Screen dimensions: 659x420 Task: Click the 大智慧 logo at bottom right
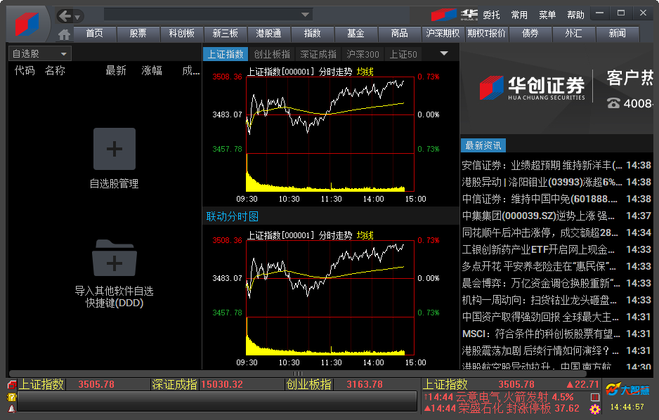[x=627, y=390]
